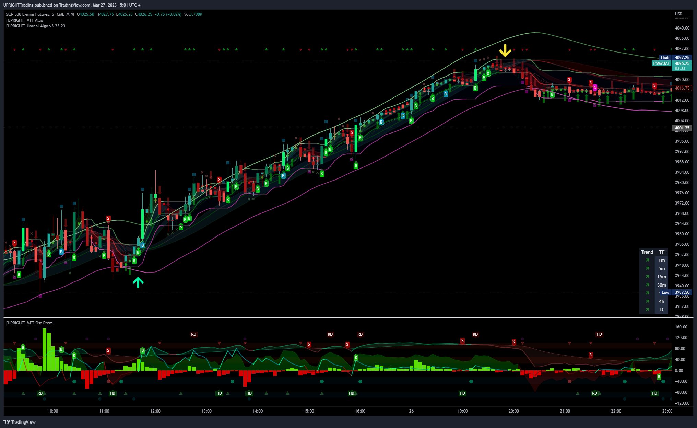Open the S&P 500 E-mini Futures symbol title
Viewport: 697px width, 428px height.
pyautogui.click(x=40, y=14)
